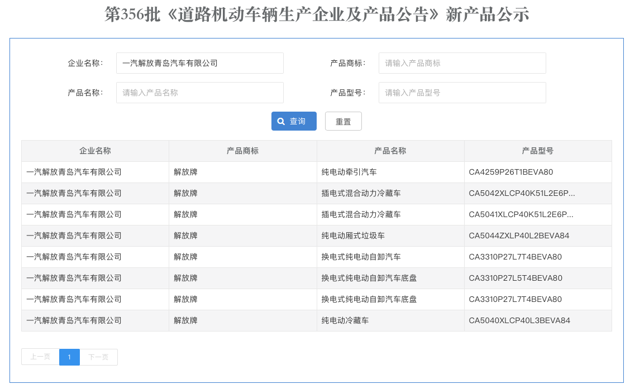Viewport: 630px width, 389px height.
Task: Click the 查询 search button
Action: 294,121
